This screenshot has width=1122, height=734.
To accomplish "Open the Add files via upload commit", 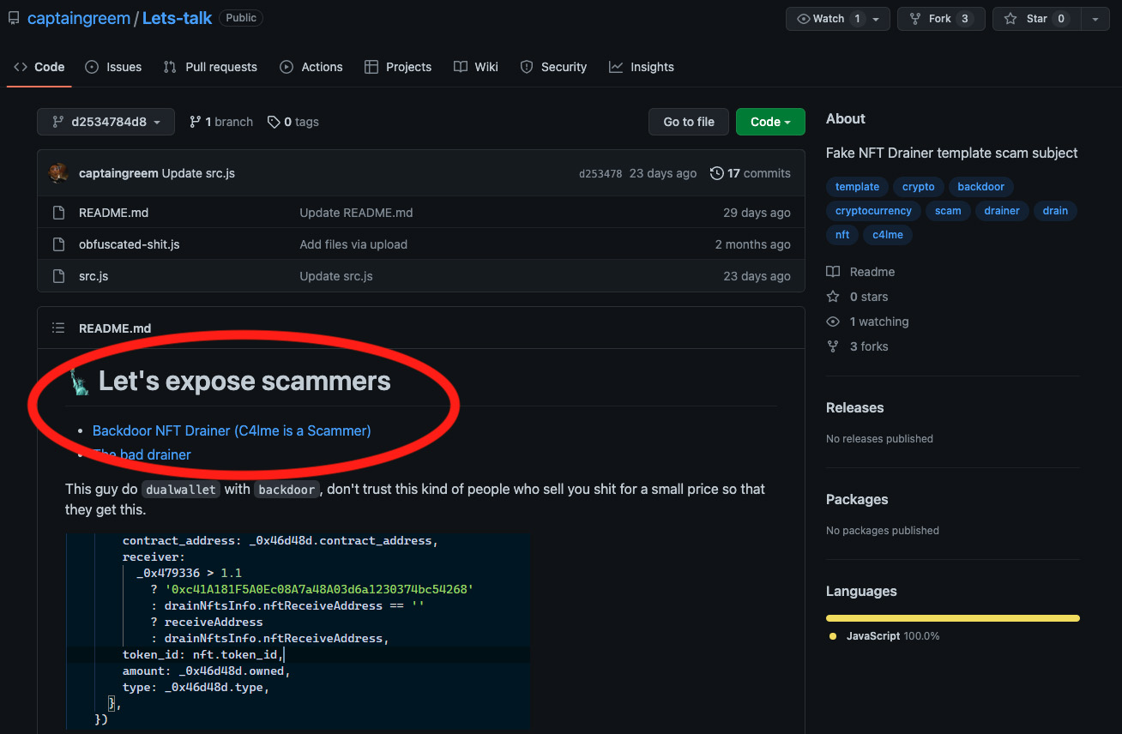I will (x=353, y=244).
